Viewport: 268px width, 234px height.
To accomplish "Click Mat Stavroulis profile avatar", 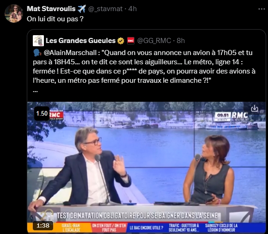I will pyautogui.click(x=14, y=13).
